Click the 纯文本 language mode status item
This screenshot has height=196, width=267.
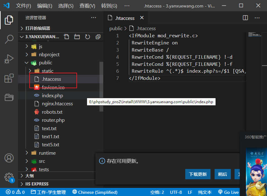pyautogui.click(x=205, y=192)
